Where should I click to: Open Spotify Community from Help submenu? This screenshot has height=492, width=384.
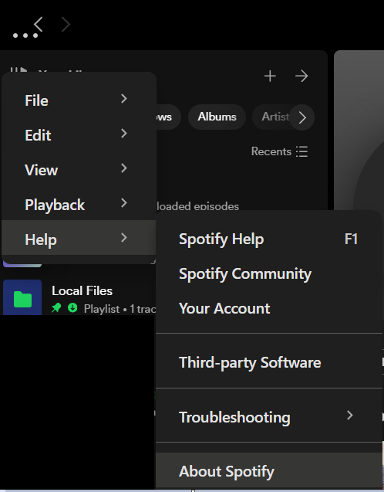(269, 274)
